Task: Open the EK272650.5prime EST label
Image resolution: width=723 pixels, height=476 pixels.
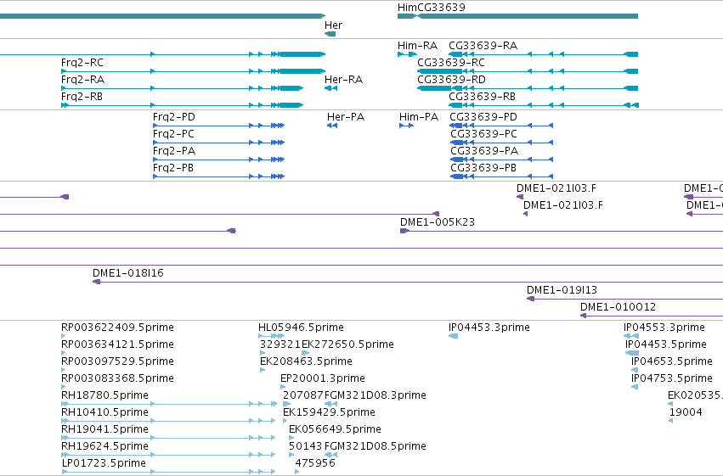Action: tap(347, 344)
